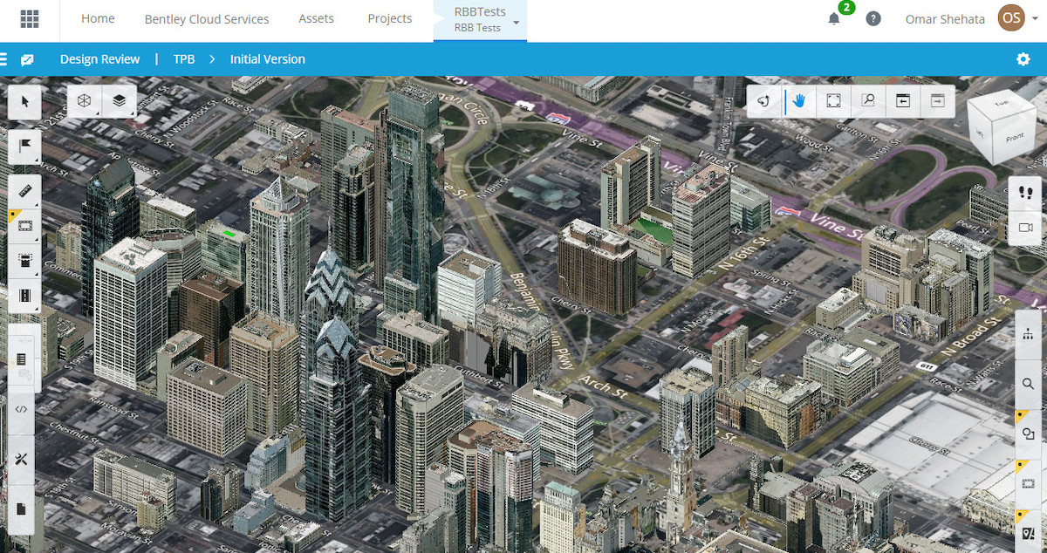Click the fourth icon in the ruler tool group
The image size is (1047, 553).
(24, 295)
